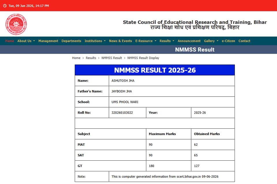277x184 pixels.
Task: Click the NMMSS Result Display breadcrumb
Action: click(143, 58)
